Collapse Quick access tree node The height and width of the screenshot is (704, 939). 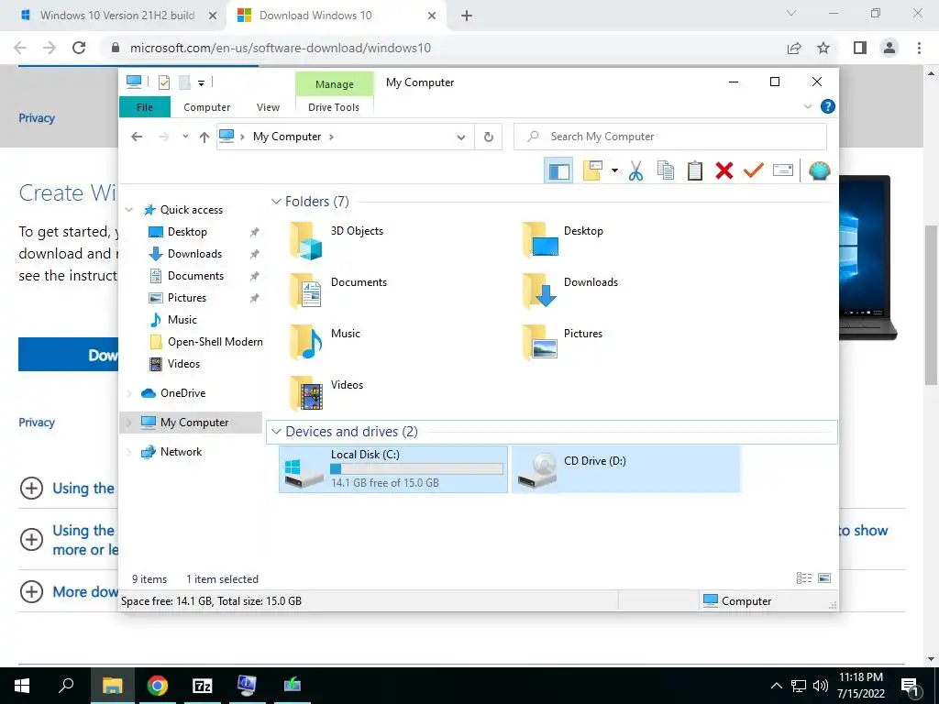coord(128,210)
